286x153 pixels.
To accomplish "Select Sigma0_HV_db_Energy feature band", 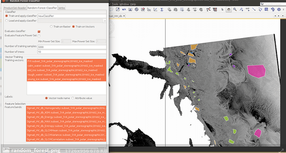I will tap(66, 117).
